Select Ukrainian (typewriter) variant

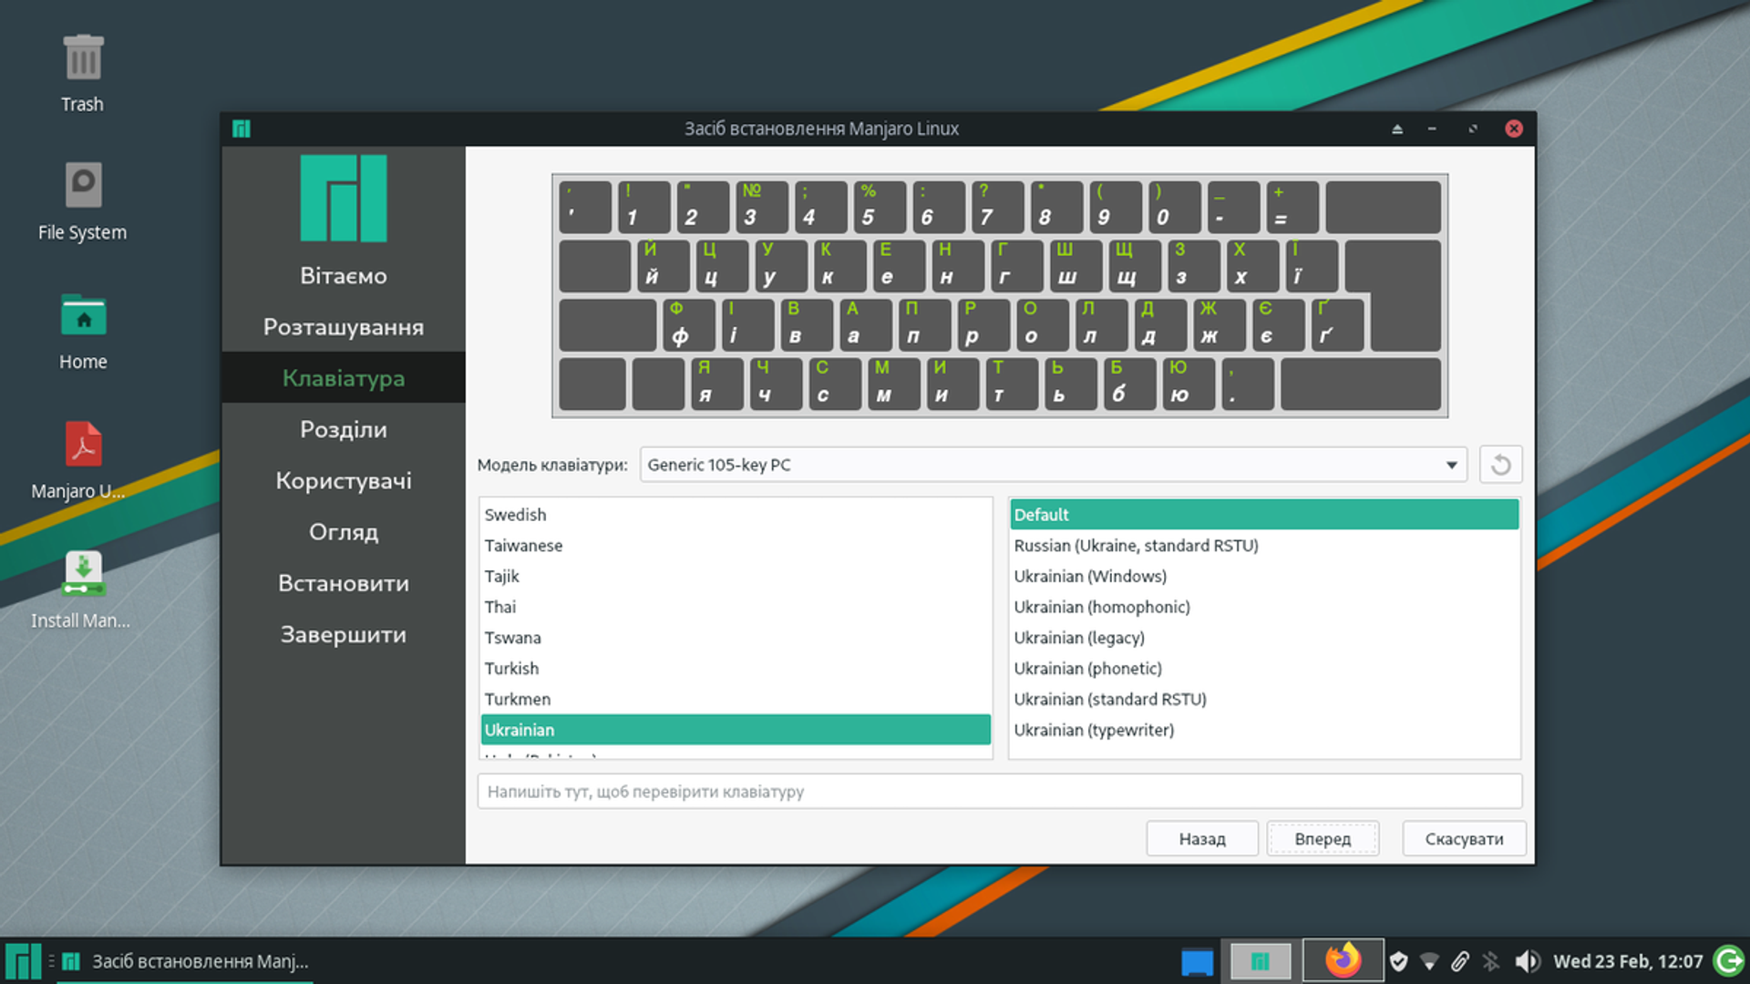[1264, 730]
